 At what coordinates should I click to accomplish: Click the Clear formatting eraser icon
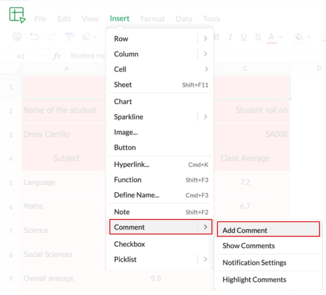click(x=87, y=36)
